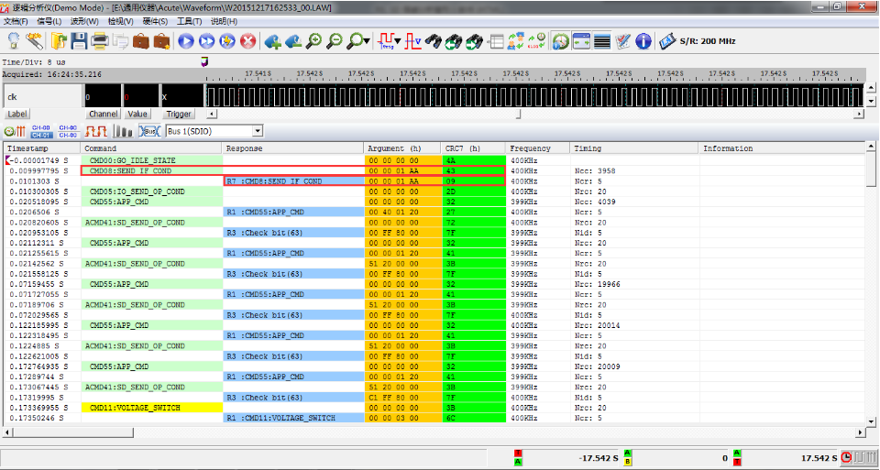This screenshot has height=470, width=880.
Task: Open the 文档(F) menu
Action: click(x=16, y=21)
